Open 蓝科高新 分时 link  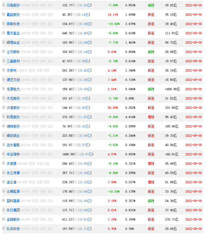pyautogui.click(x=43, y=201)
